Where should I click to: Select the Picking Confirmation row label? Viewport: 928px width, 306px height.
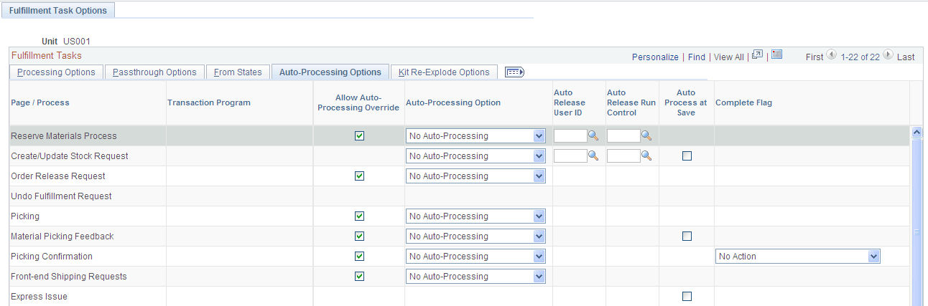click(x=52, y=256)
